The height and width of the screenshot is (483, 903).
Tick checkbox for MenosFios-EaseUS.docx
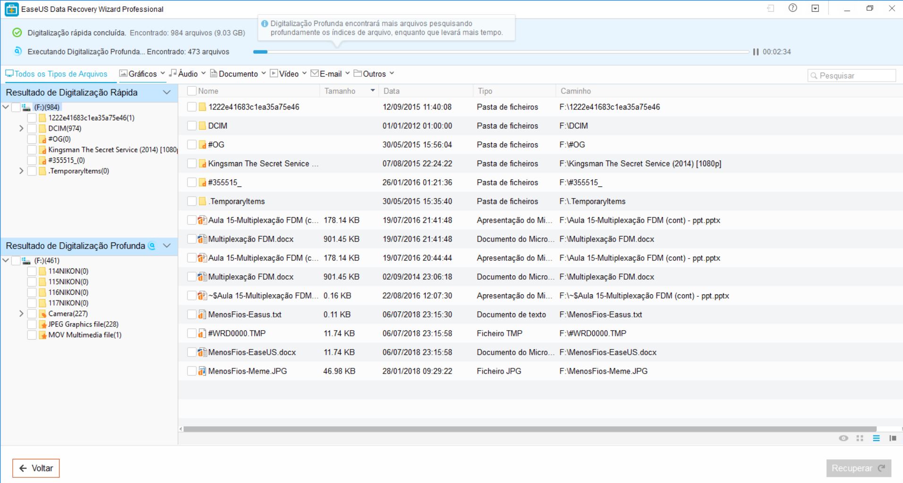(x=192, y=352)
